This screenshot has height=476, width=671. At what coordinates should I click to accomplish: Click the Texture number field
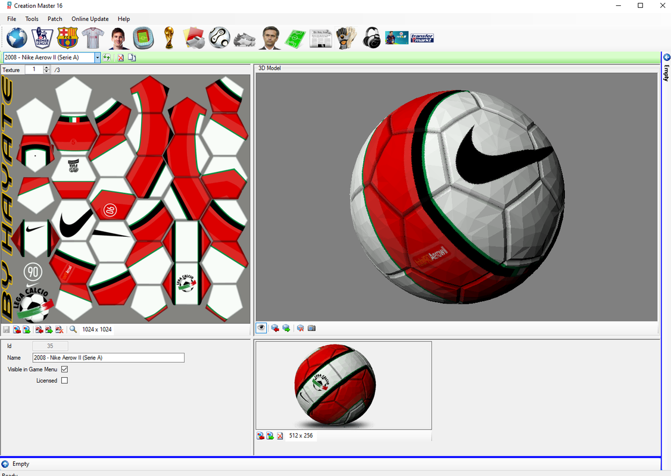tap(35, 70)
